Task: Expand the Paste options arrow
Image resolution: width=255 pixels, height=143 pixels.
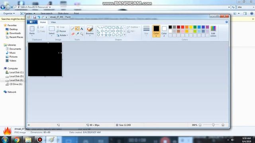Action: coord(32,36)
